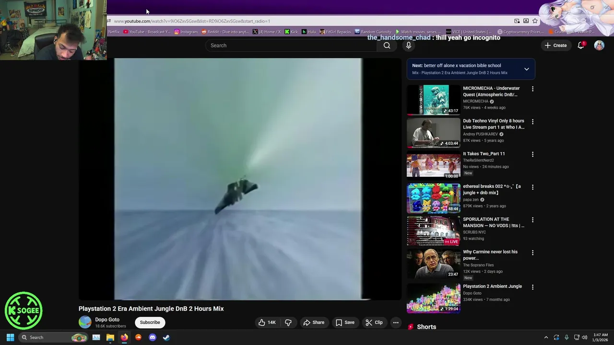The width and height of the screenshot is (614, 345).
Task: Save the video to a playlist
Action: 345,322
